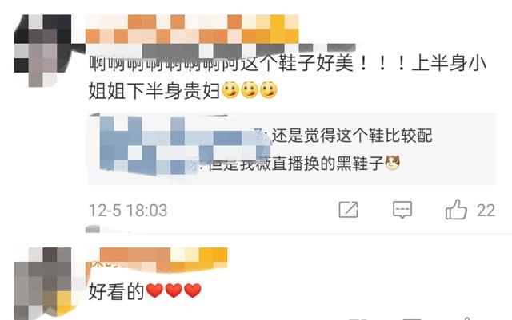Screen dimensions: 512x320
Task: Tap the first commenter's blurred orange username
Action: (x=192, y=30)
